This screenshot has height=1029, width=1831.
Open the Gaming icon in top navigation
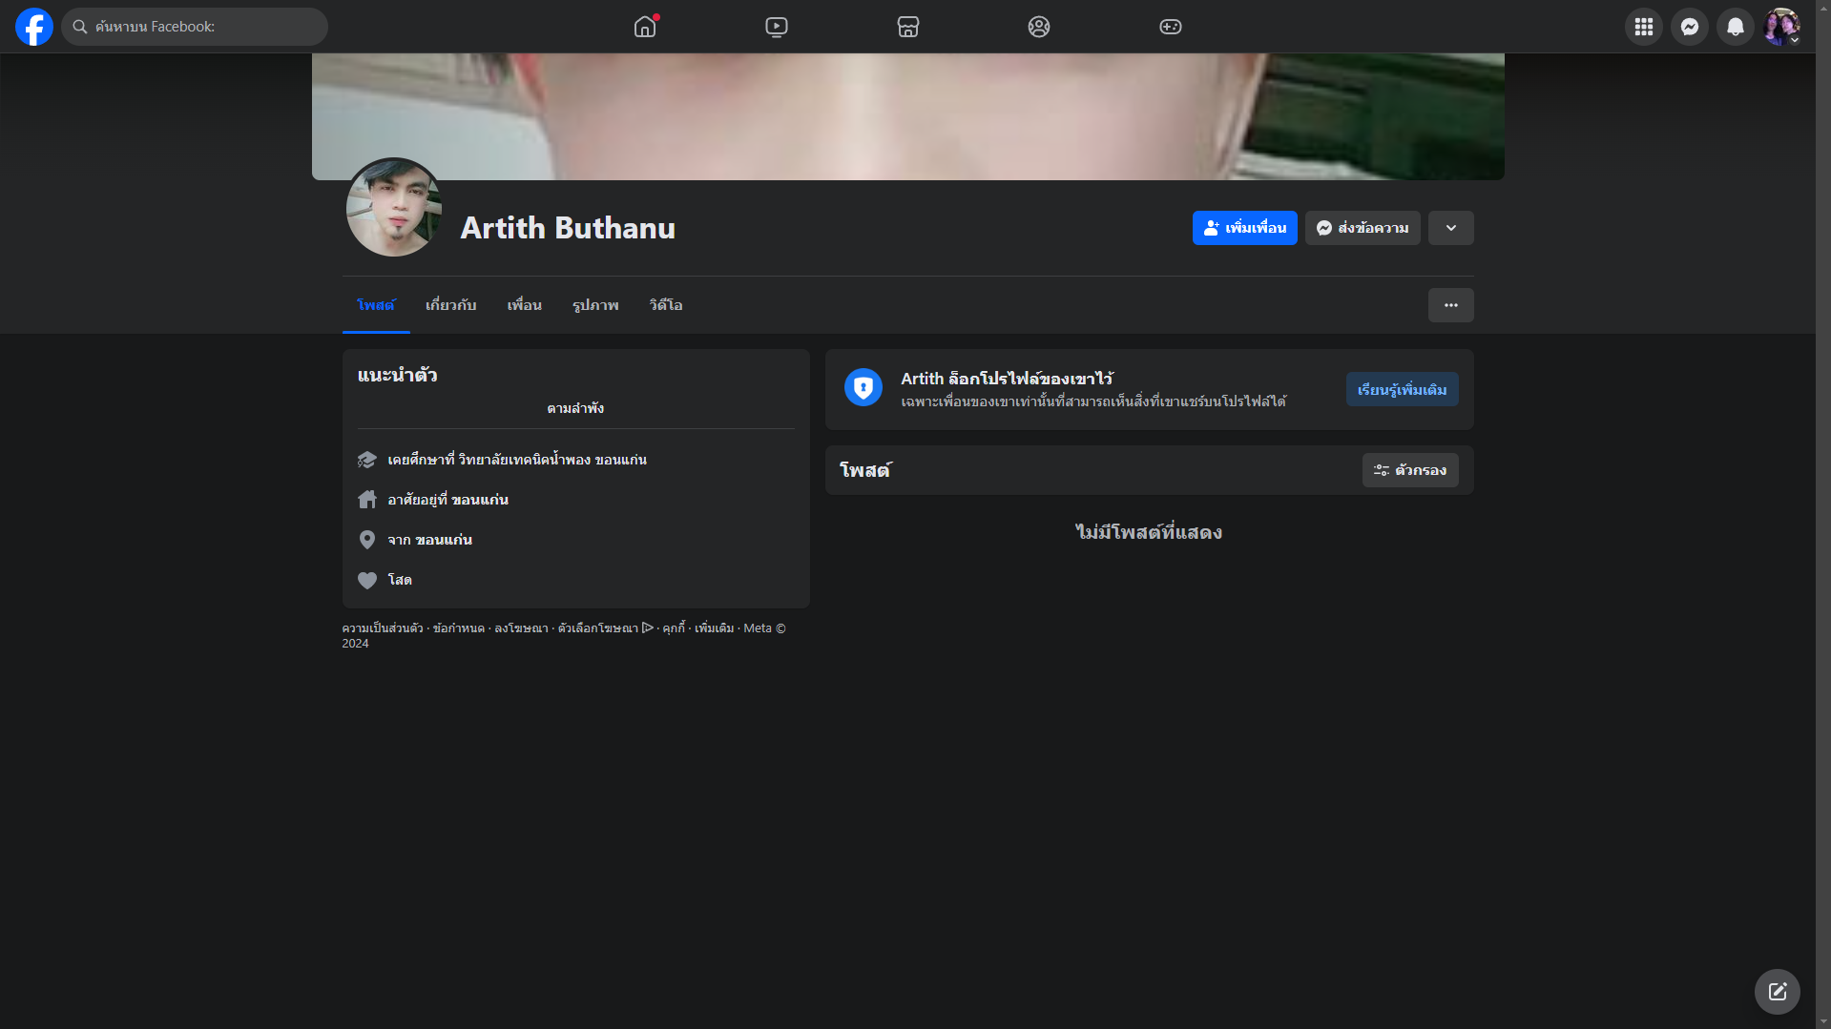[x=1170, y=27]
